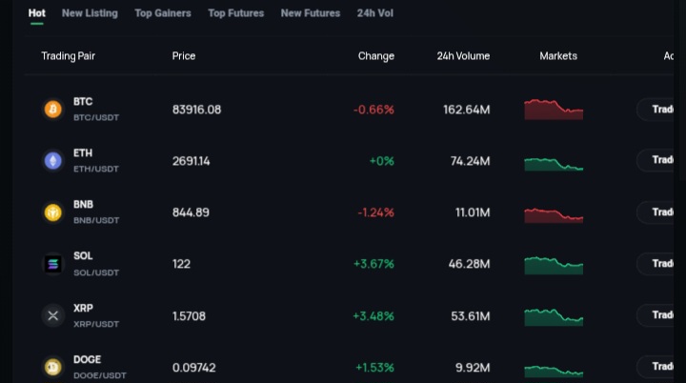Click the Solana coin icon
This screenshot has width=686, height=383.
[53, 264]
